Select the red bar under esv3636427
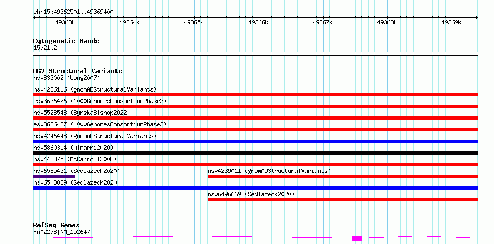 coord(255,130)
